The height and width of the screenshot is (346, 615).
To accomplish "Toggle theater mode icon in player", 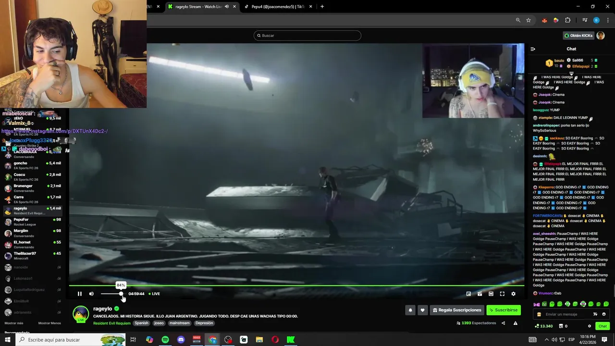I will tap(491, 294).
